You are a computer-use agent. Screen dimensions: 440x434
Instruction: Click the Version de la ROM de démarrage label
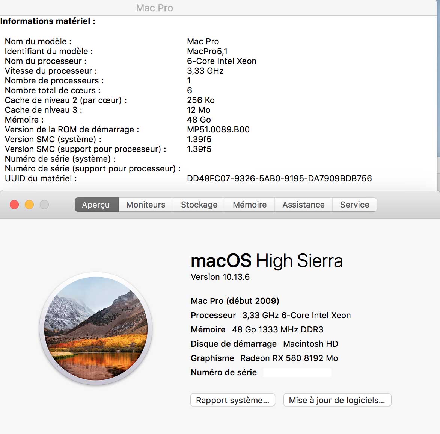(72, 129)
